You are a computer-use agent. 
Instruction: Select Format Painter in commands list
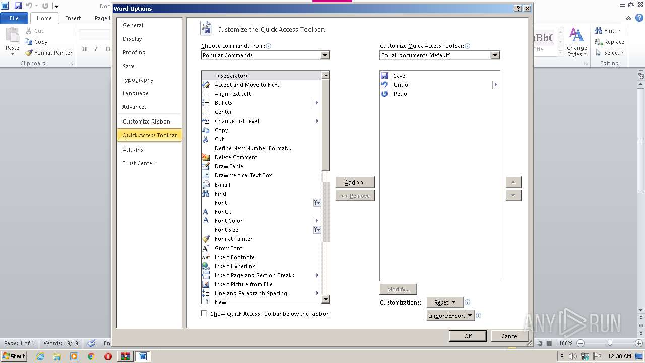pos(261,239)
